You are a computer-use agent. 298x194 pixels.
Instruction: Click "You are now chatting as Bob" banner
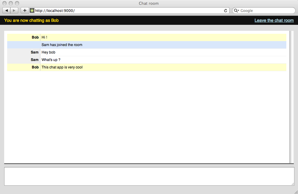click(31, 20)
